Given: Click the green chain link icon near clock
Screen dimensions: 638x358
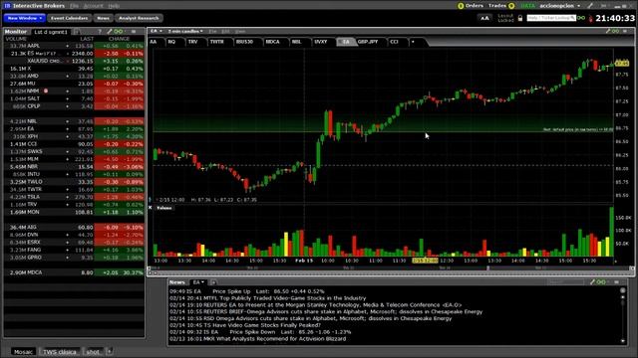Looking at the screenshot, I should click(x=581, y=18).
